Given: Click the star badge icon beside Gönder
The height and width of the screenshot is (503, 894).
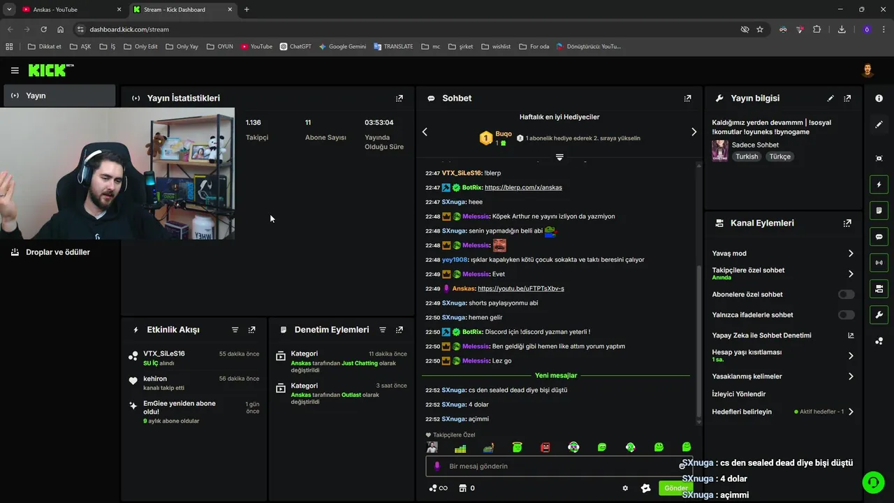Looking at the screenshot, I should point(645,488).
